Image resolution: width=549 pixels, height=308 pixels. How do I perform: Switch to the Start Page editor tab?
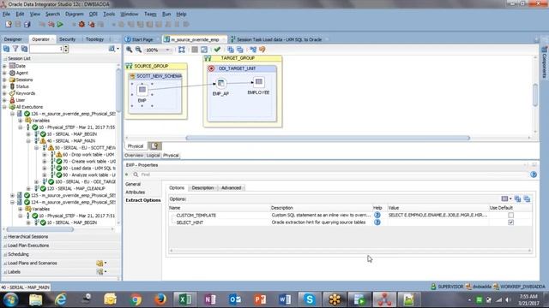click(x=139, y=39)
